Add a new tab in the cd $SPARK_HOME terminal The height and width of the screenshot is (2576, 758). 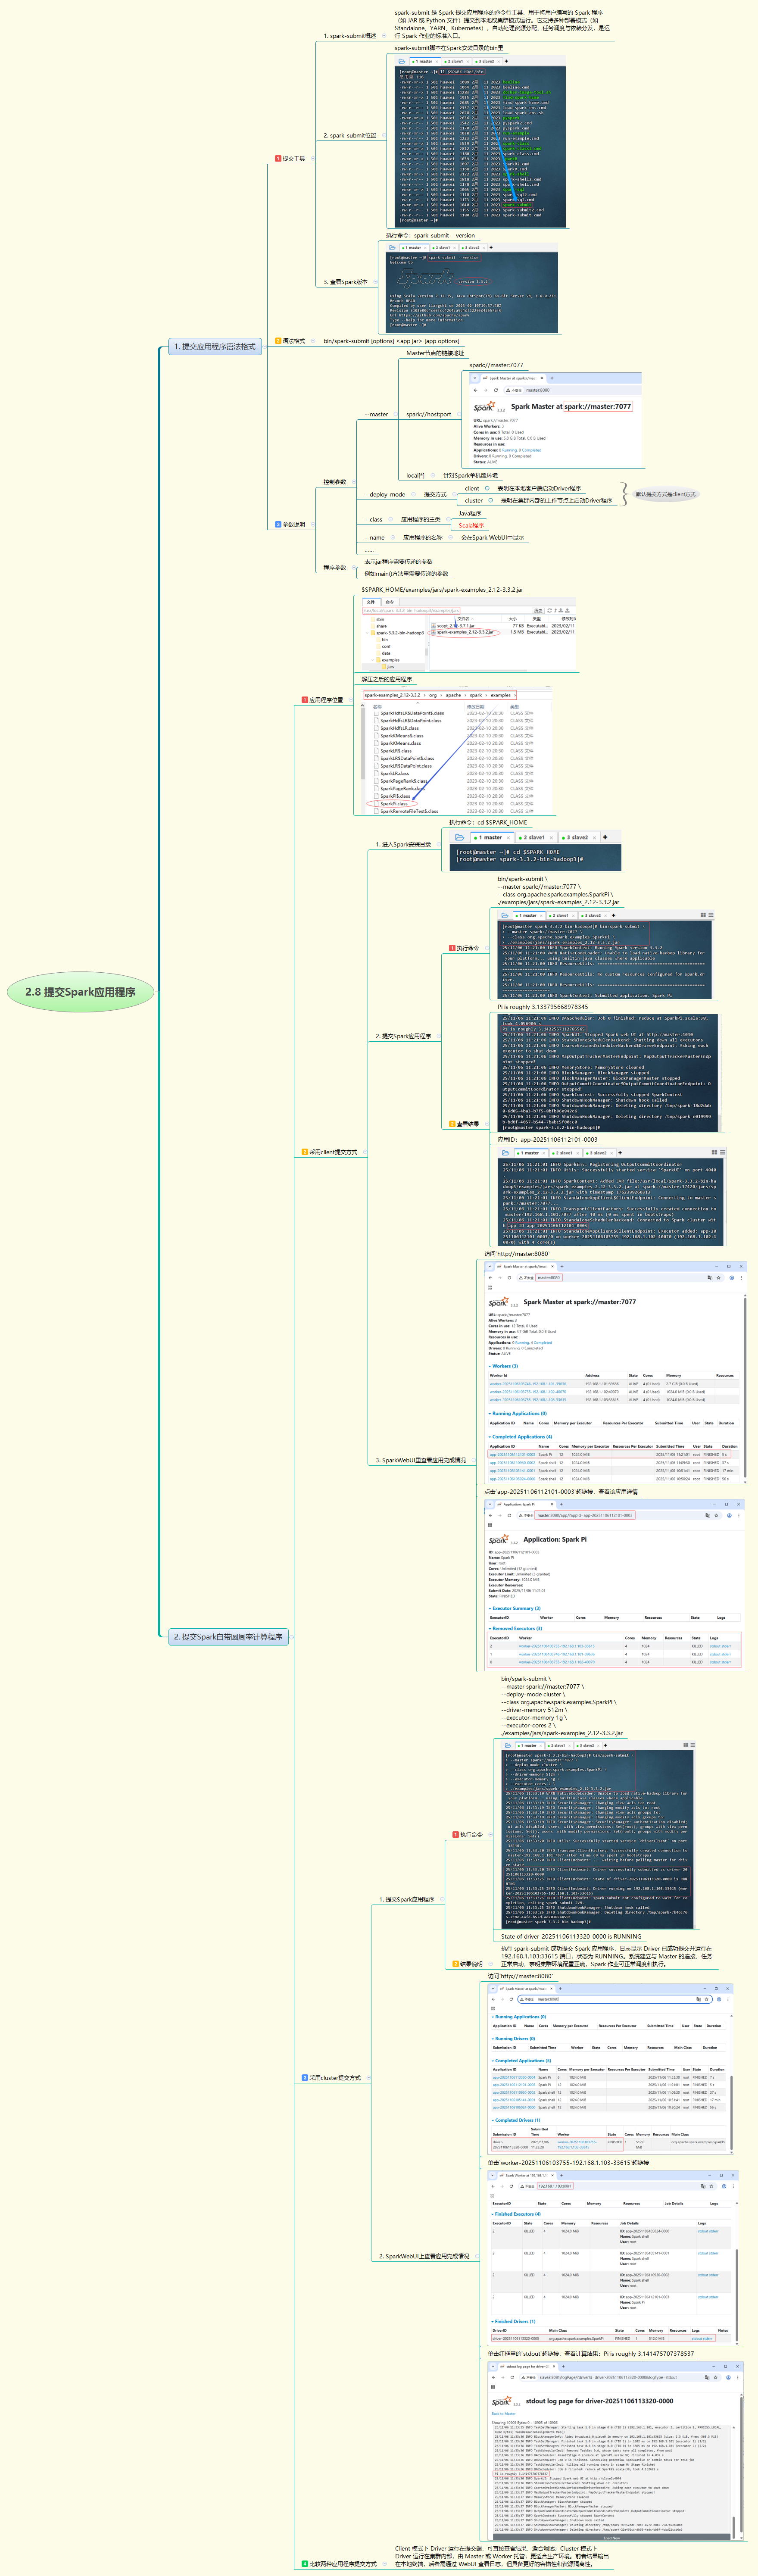pos(604,837)
